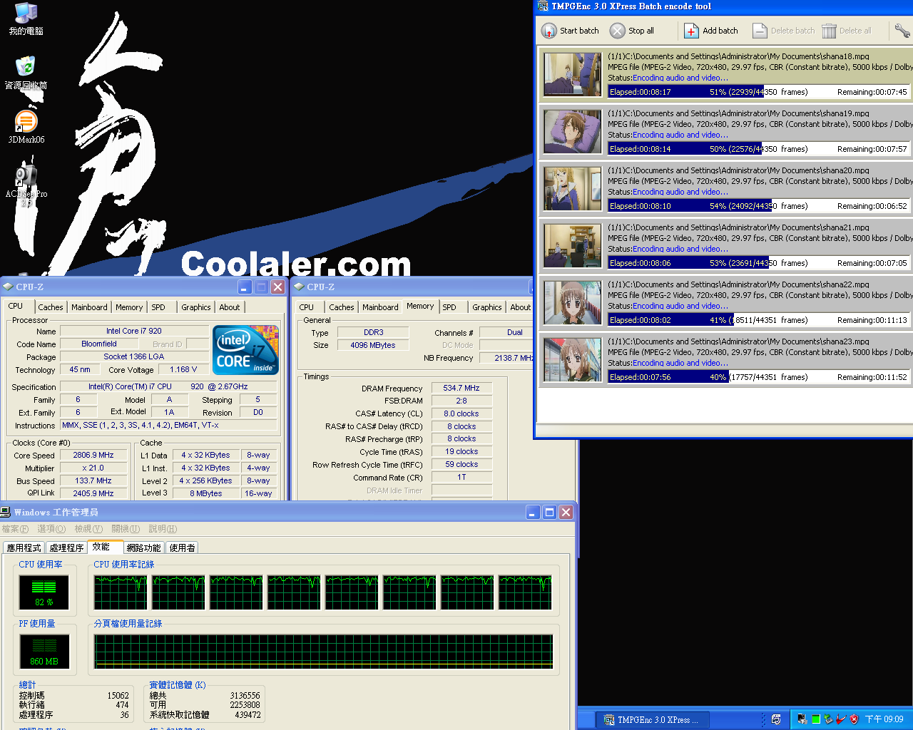Viewport: 913px width, 730px height.
Task: Click the Bloomfield code name field
Action: pos(99,344)
